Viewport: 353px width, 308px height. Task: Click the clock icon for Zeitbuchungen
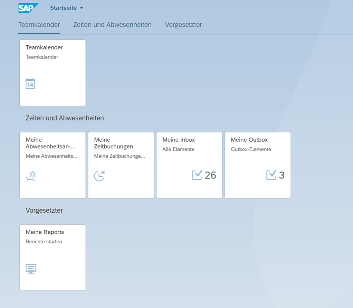click(x=99, y=176)
